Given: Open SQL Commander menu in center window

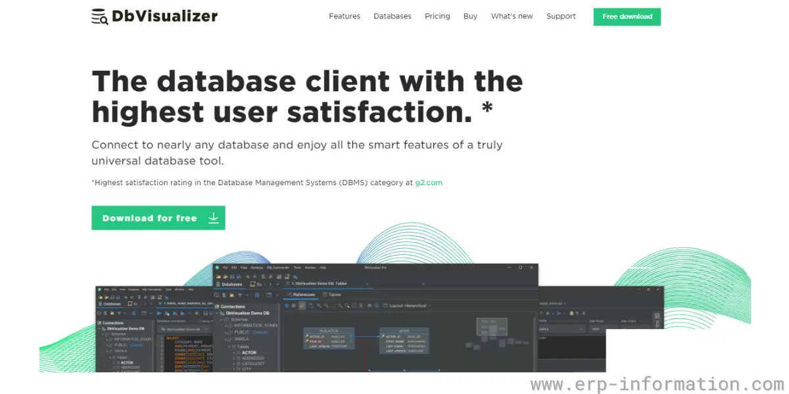Looking at the screenshot, I should [x=278, y=267].
